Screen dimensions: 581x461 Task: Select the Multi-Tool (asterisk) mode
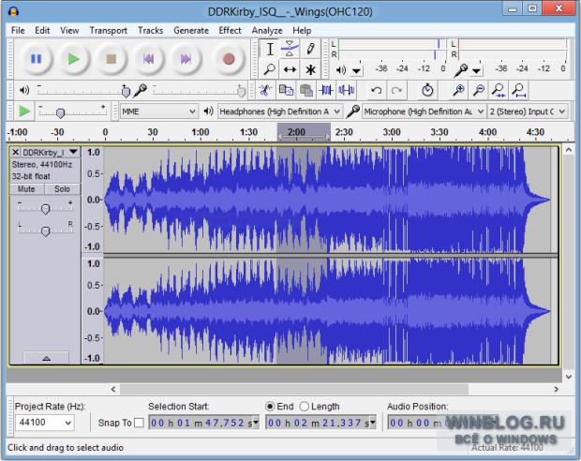[310, 69]
